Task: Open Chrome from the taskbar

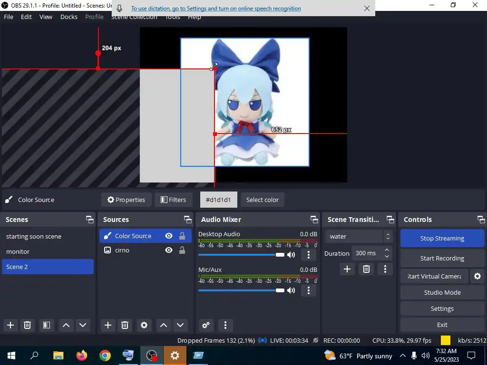Action: coord(105,355)
